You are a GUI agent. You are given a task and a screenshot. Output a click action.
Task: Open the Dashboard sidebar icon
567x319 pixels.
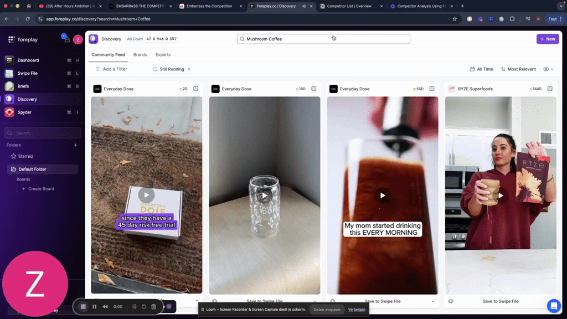coord(9,60)
